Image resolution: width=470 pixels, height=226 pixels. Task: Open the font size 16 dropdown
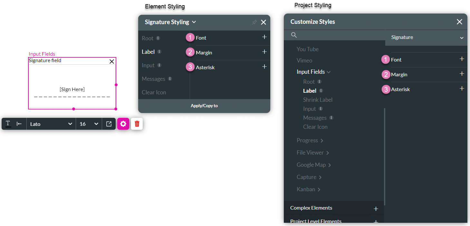coord(89,124)
